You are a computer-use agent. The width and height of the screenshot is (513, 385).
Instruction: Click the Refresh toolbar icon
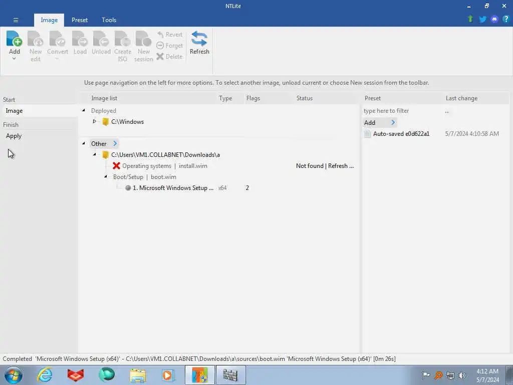tap(199, 39)
